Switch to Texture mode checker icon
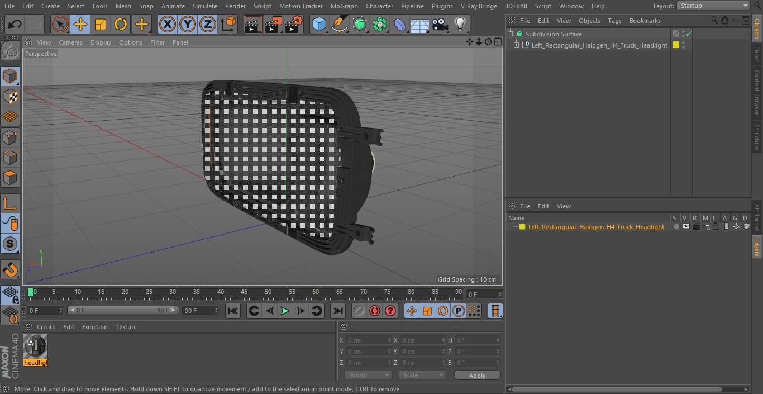Viewport: 763px width, 394px height. pyautogui.click(x=10, y=96)
